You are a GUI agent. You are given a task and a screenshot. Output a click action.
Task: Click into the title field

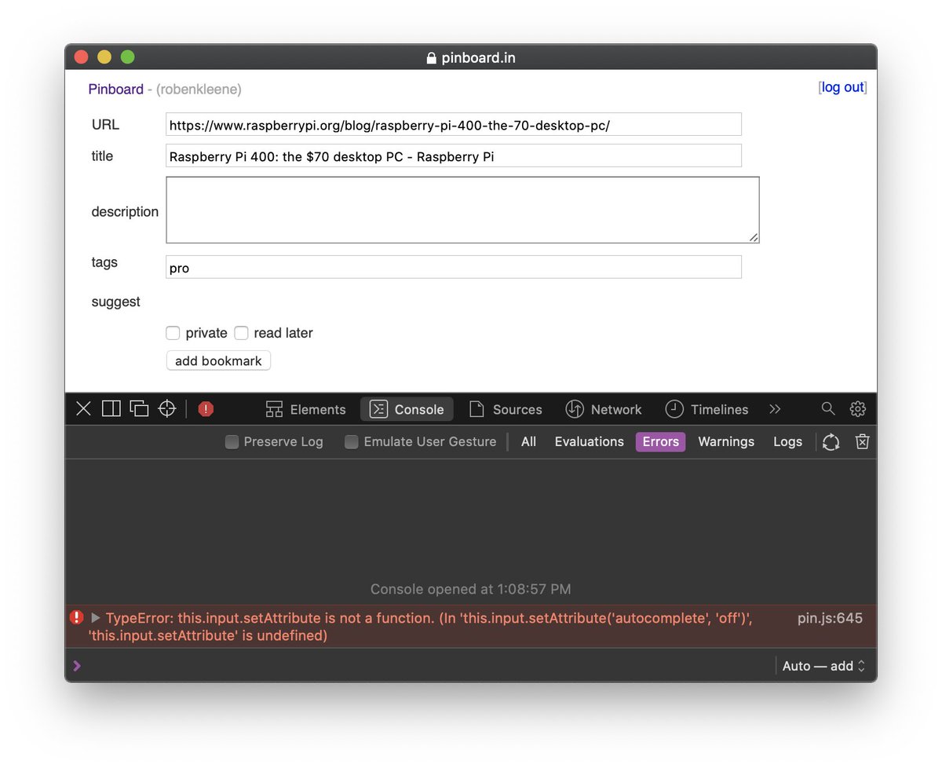tap(454, 155)
